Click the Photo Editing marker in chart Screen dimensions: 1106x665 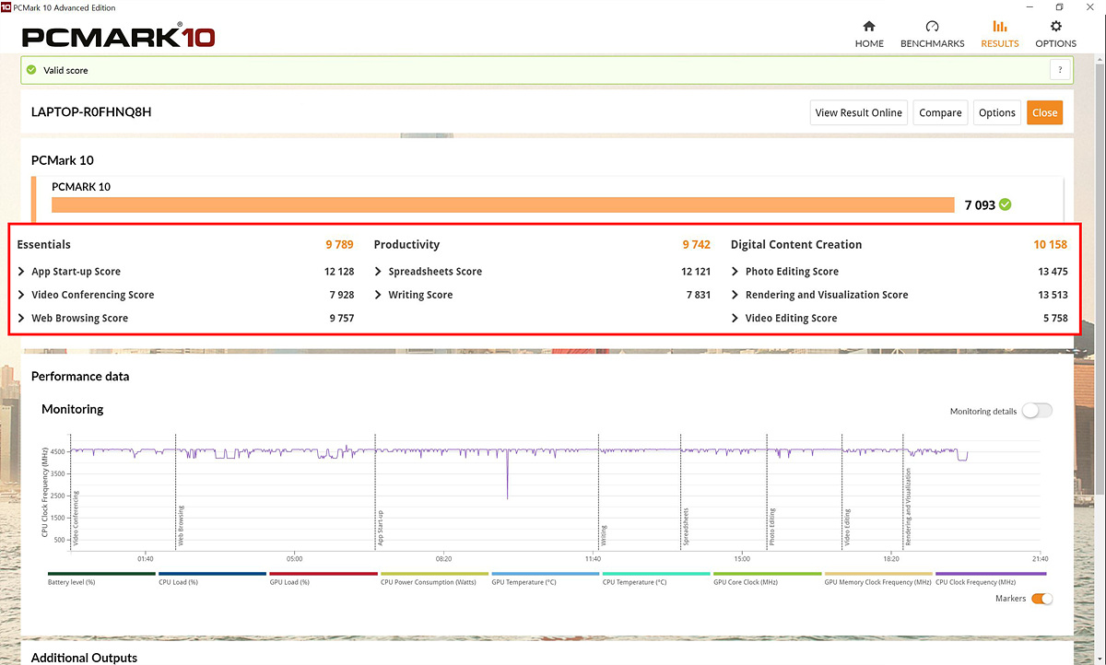(x=772, y=528)
